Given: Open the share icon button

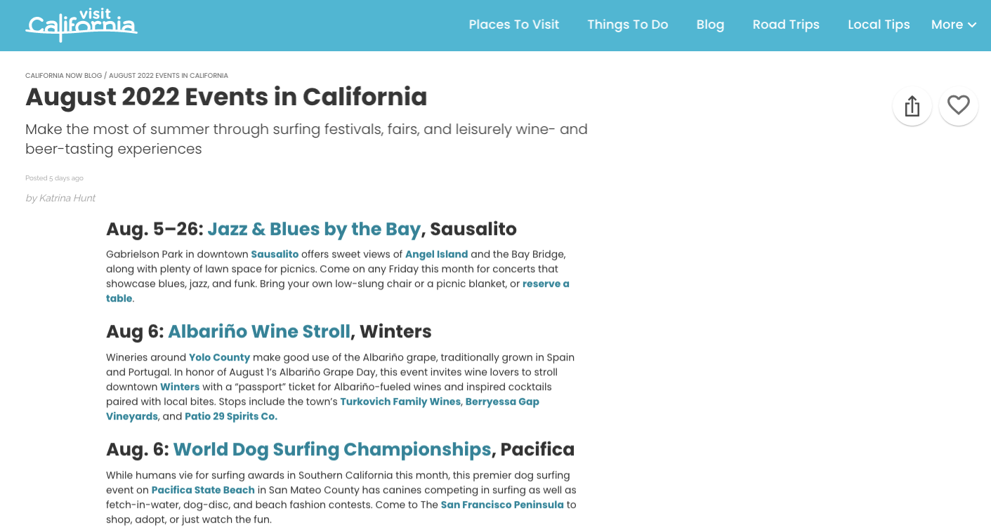Looking at the screenshot, I should tap(912, 106).
